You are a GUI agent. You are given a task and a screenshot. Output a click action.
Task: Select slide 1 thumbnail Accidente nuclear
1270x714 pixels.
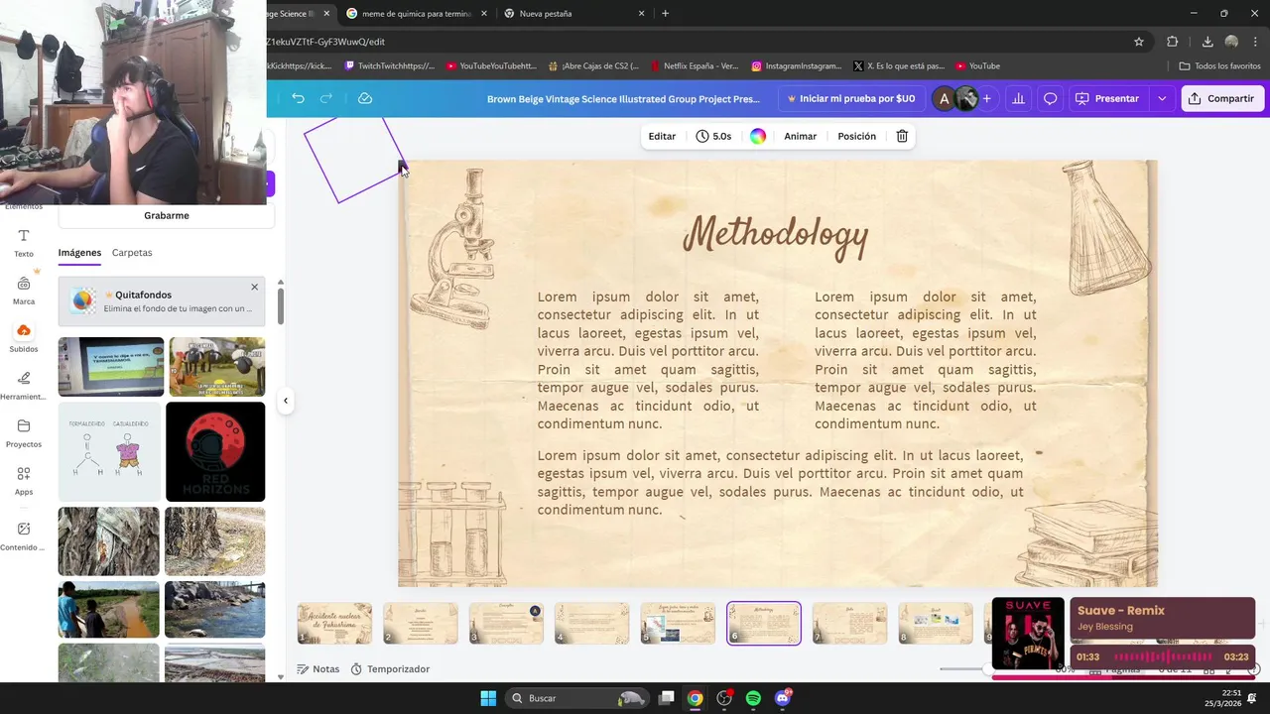tap(334, 624)
